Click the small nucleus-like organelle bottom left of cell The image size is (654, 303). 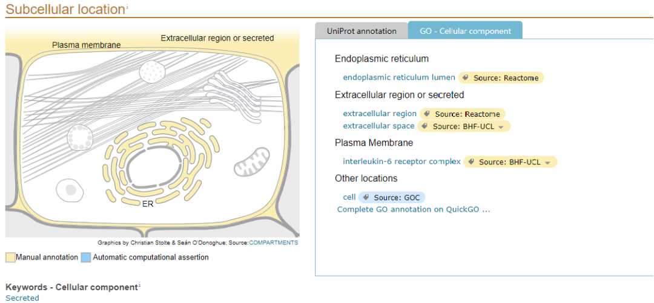[x=69, y=190]
